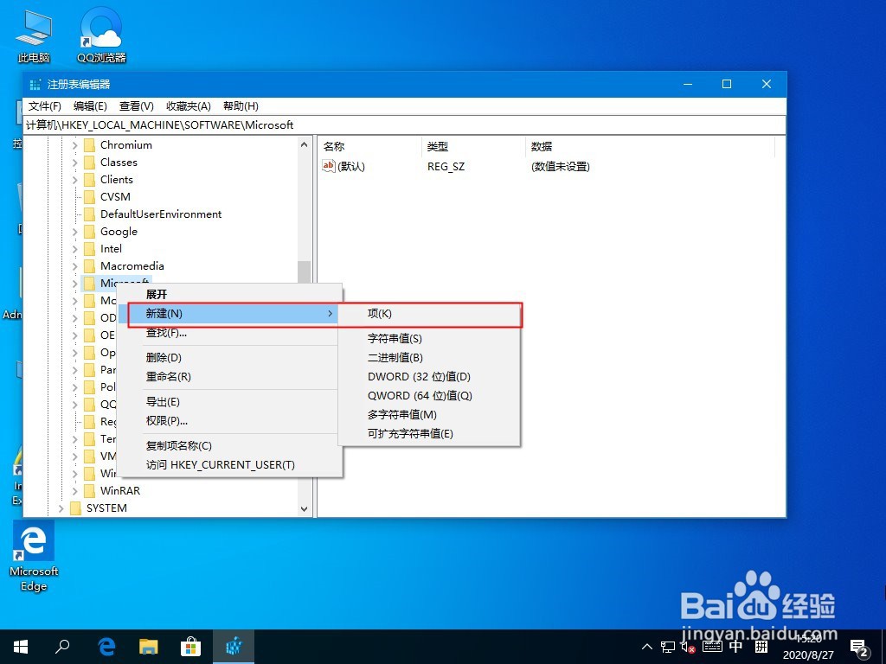Image resolution: width=886 pixels, height=664 pixels.
Task: Click the tree pane scroll-down arrow
Action: pos(304,508)
